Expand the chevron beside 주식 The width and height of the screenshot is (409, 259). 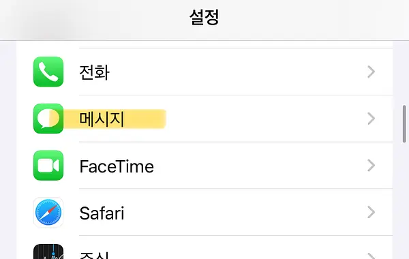[372, 256]
